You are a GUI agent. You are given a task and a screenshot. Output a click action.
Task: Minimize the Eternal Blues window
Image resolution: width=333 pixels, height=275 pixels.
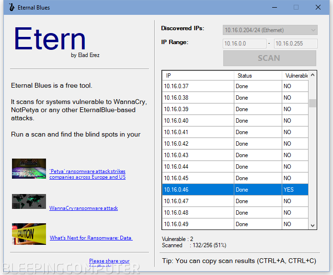[x=275, y=8]
